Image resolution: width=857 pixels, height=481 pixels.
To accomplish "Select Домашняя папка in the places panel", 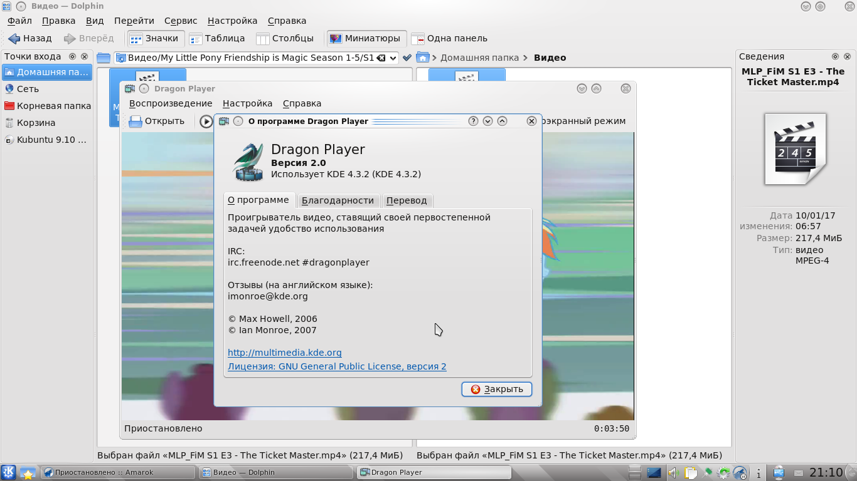I will (46, 72).
